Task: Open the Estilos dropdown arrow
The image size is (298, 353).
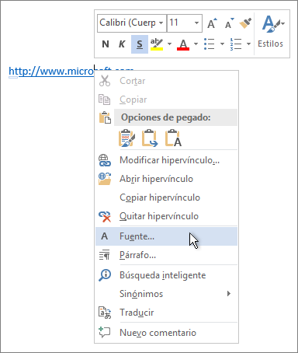Action: [x=283, y=23]
